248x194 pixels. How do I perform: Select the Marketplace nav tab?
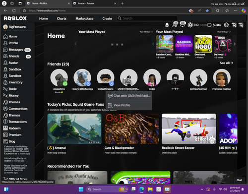tap(84, 18)
